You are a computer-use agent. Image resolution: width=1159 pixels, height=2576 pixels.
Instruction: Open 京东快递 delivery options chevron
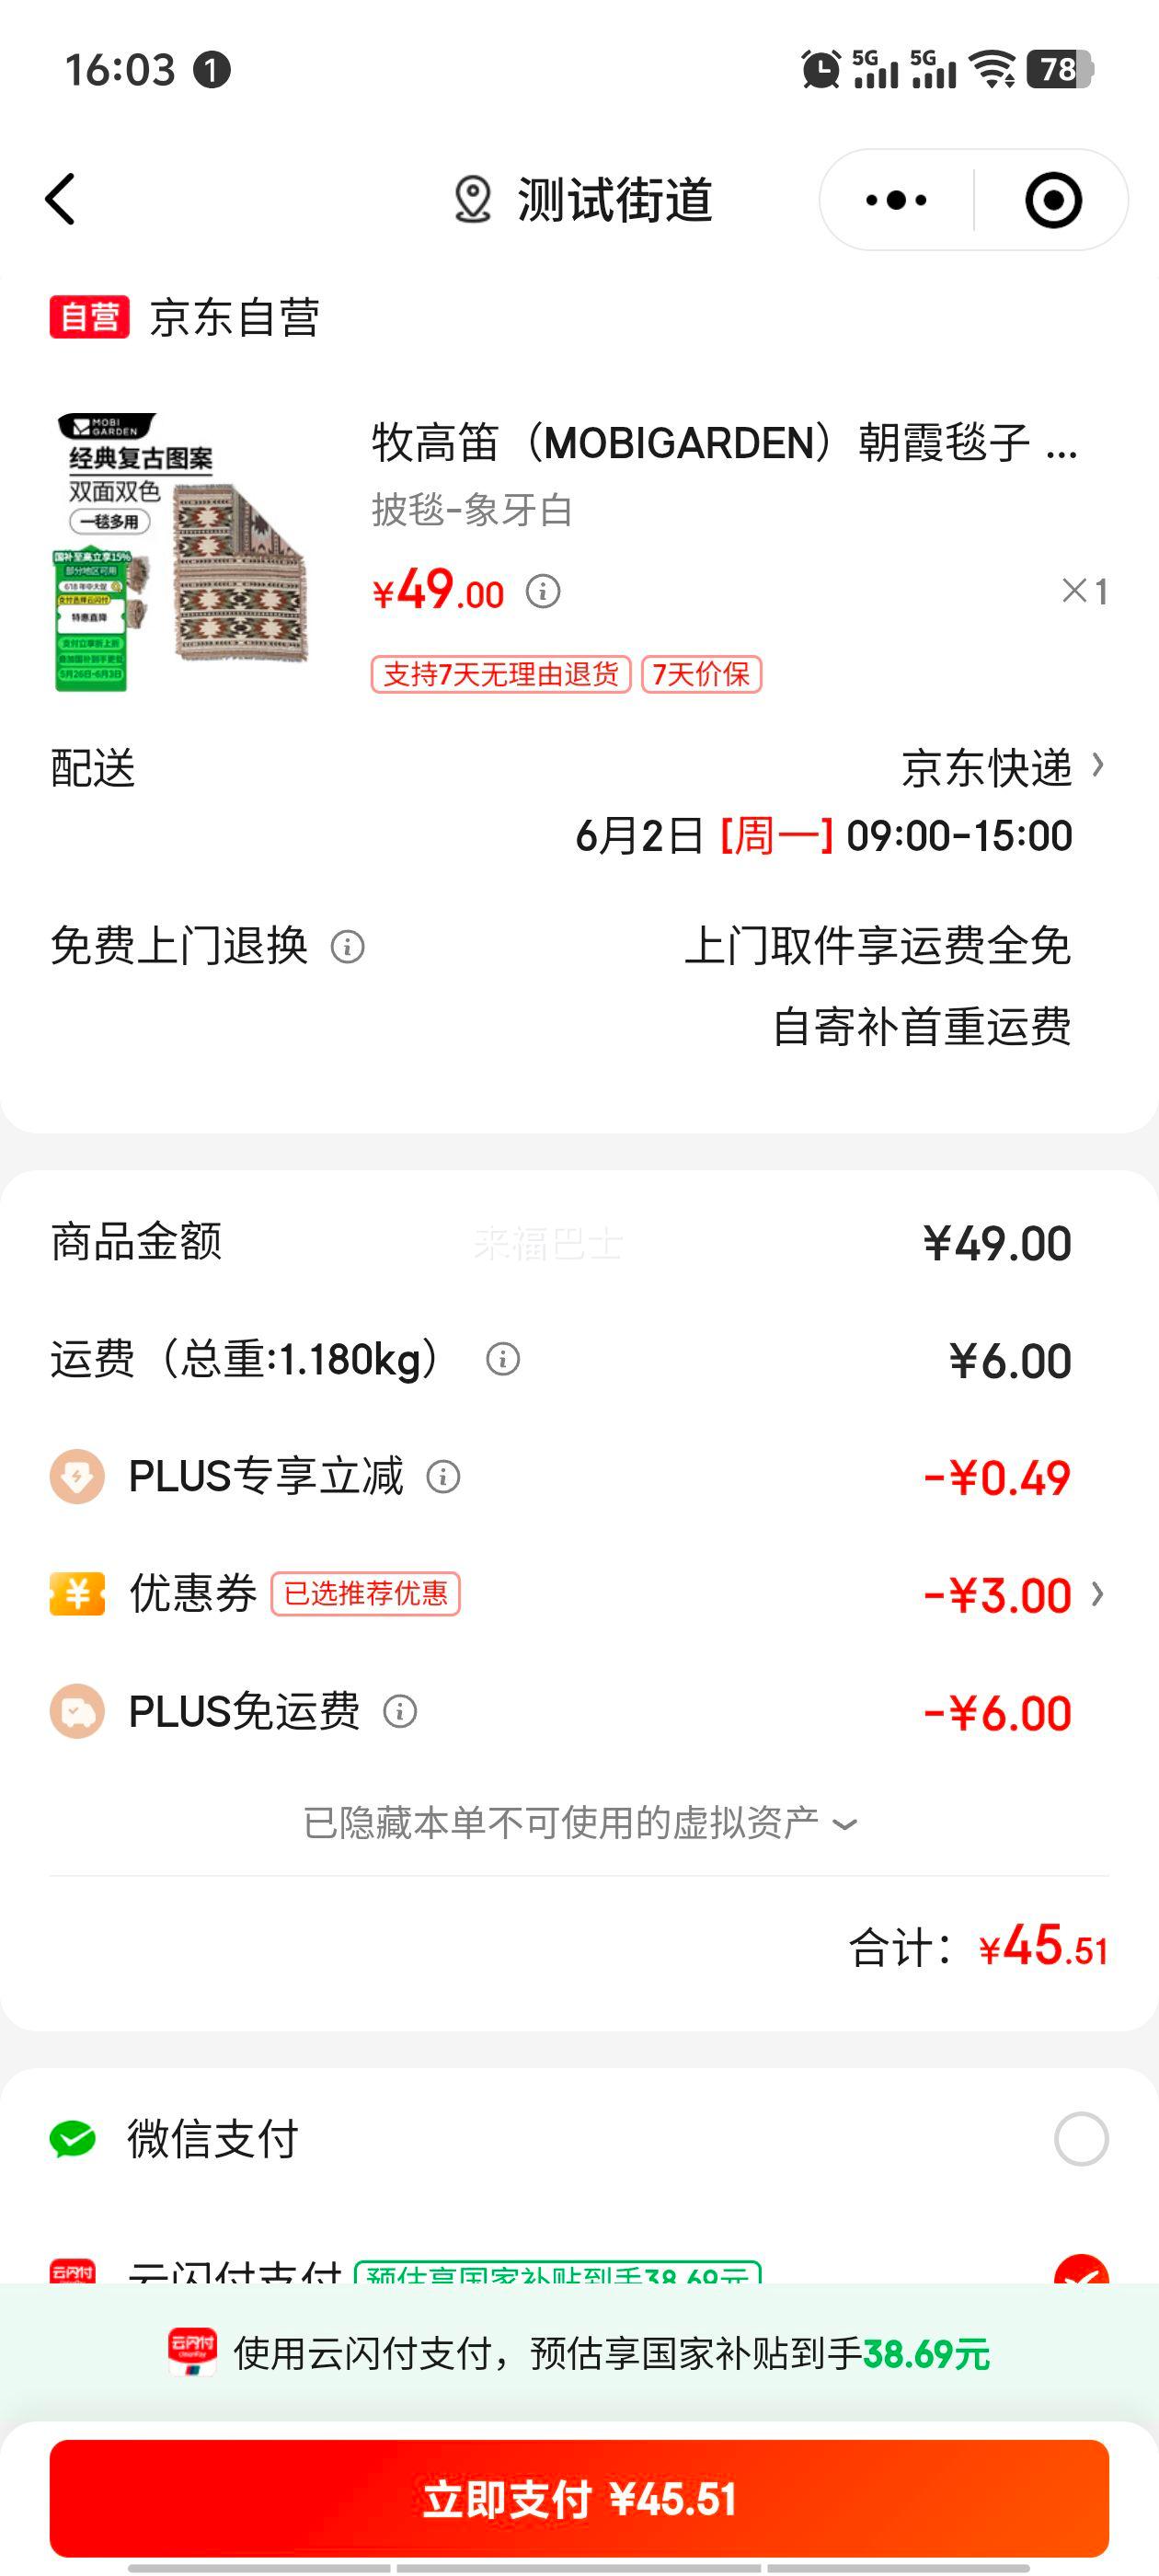1098,766
